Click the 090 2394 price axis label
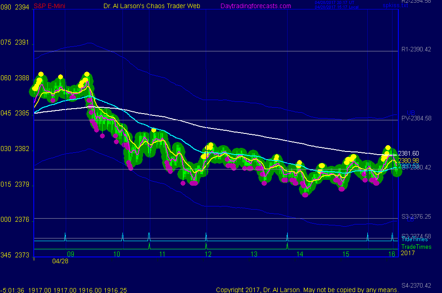The image size is (442, 293). 15,7
